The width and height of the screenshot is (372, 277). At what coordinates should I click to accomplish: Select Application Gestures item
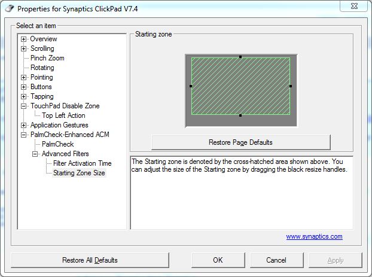click(x=59, y=125)
